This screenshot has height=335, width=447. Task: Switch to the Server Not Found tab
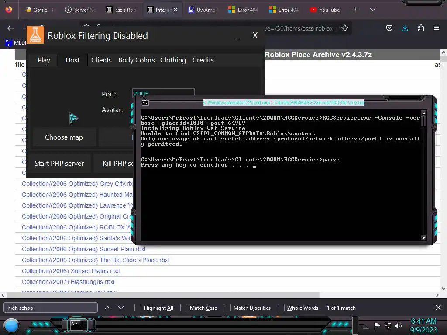(81, 10)
